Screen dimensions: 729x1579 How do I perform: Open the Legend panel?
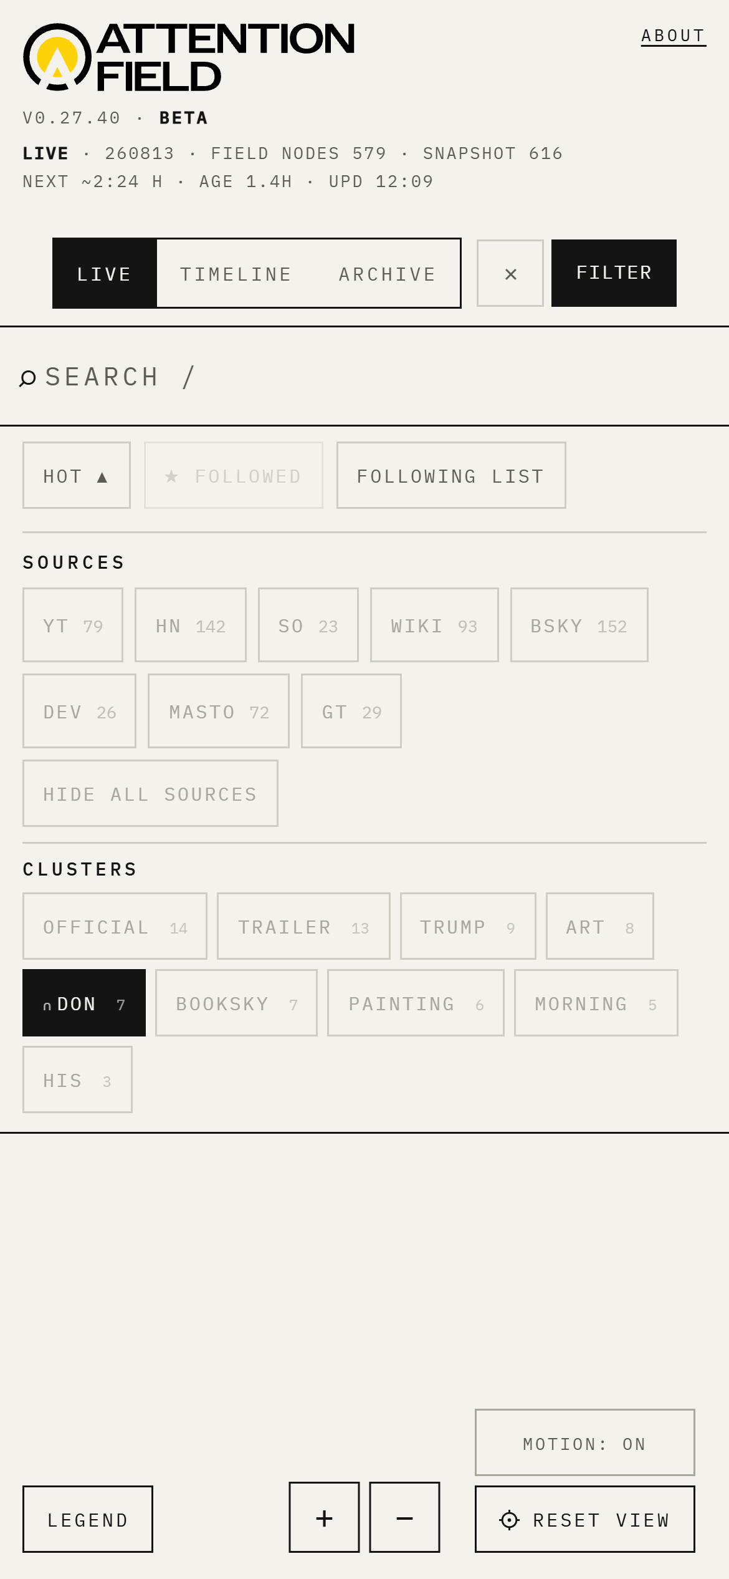coord(88,1519)
